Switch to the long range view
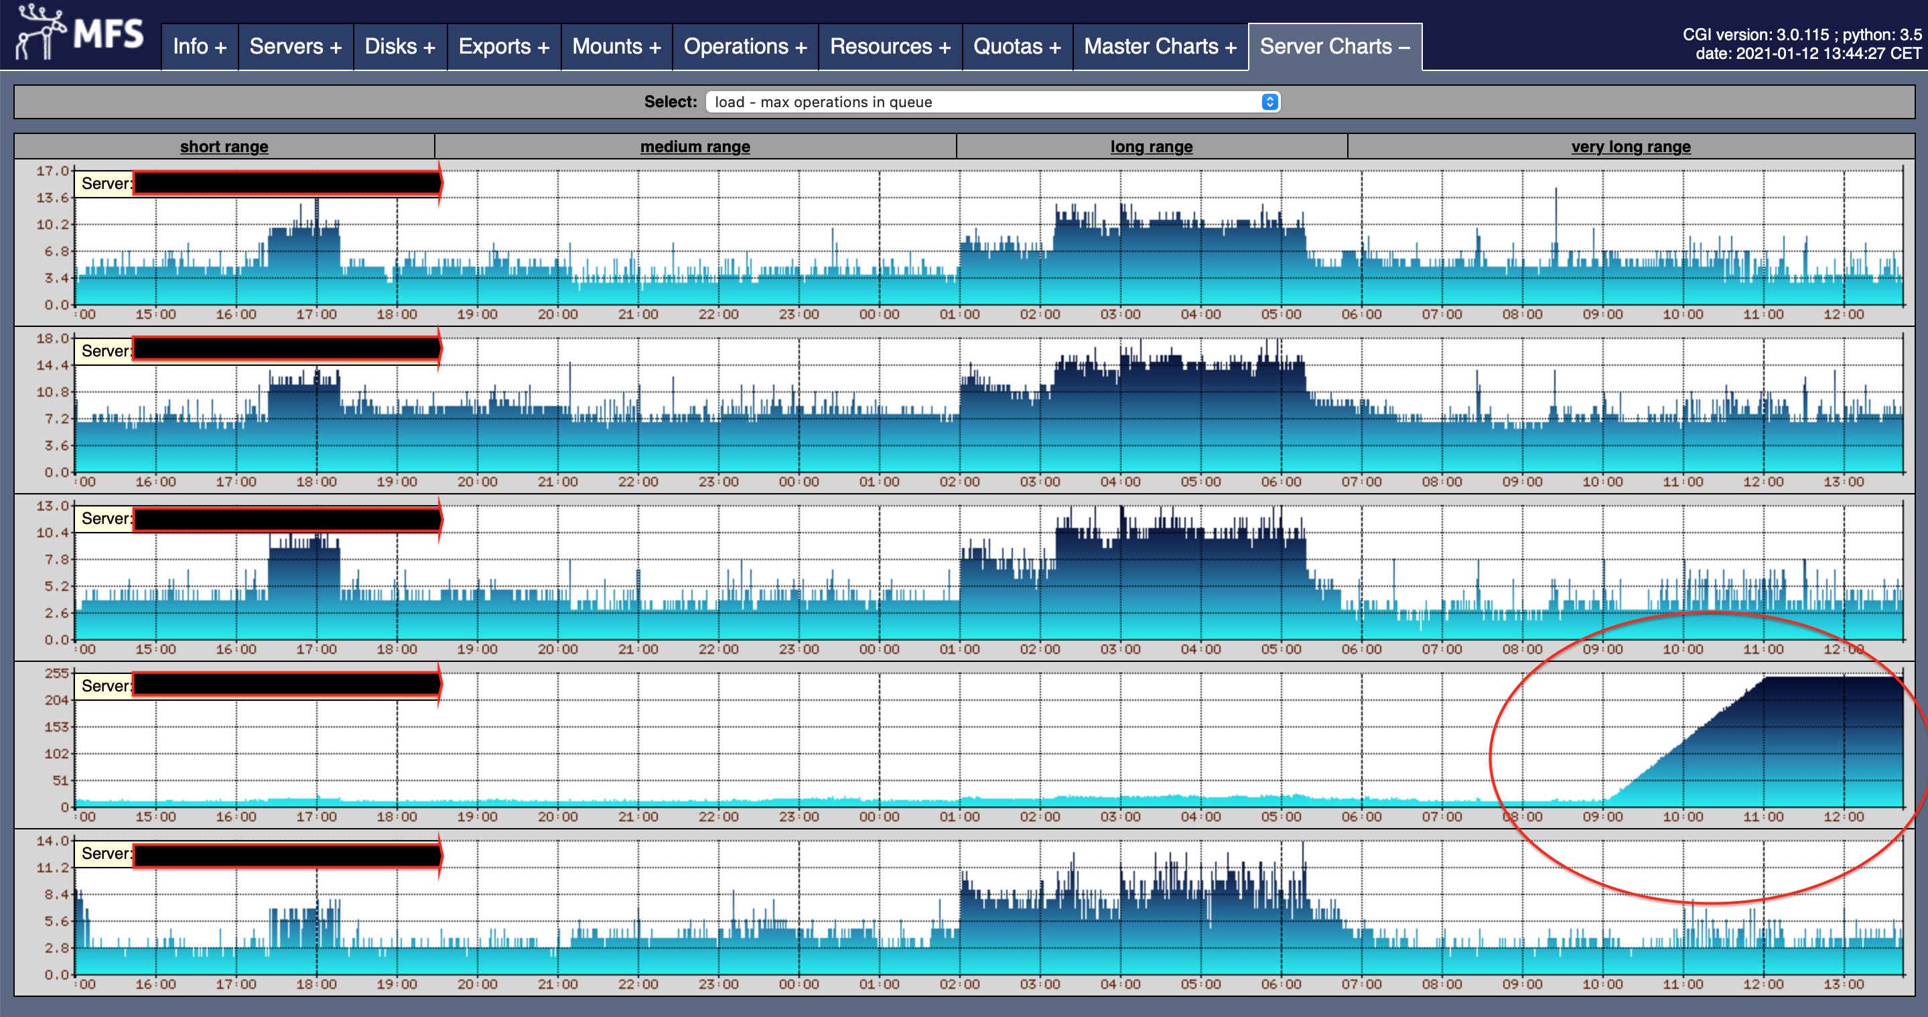This screenshot has width=1928, height=1017. pyautogui.click(x=1151, y=147)
